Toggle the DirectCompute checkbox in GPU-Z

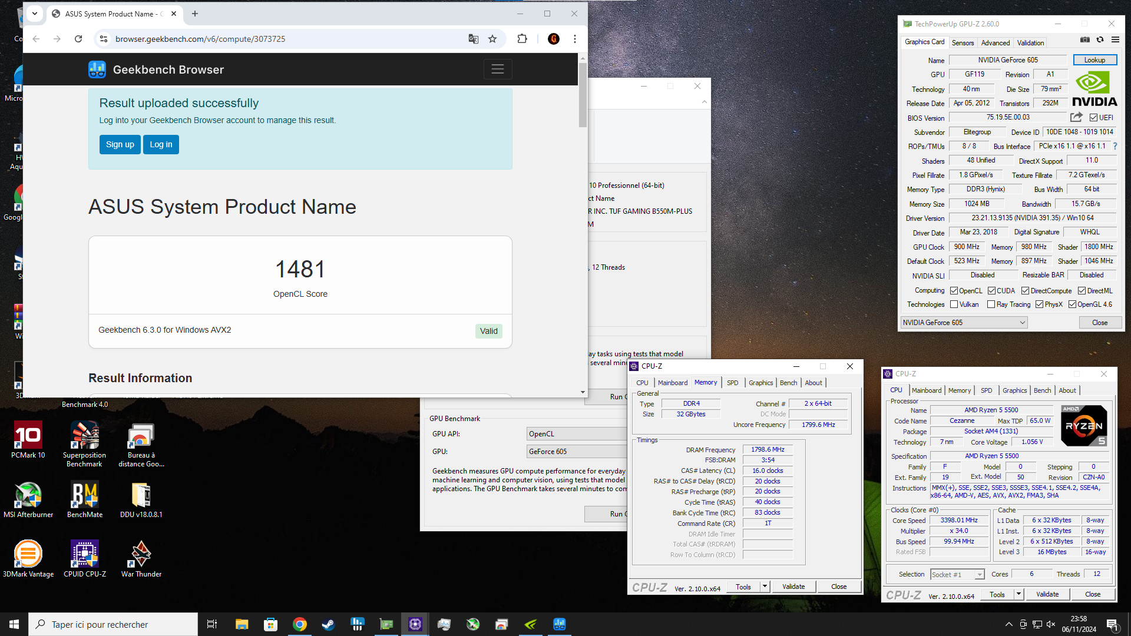click(1025, 291)
